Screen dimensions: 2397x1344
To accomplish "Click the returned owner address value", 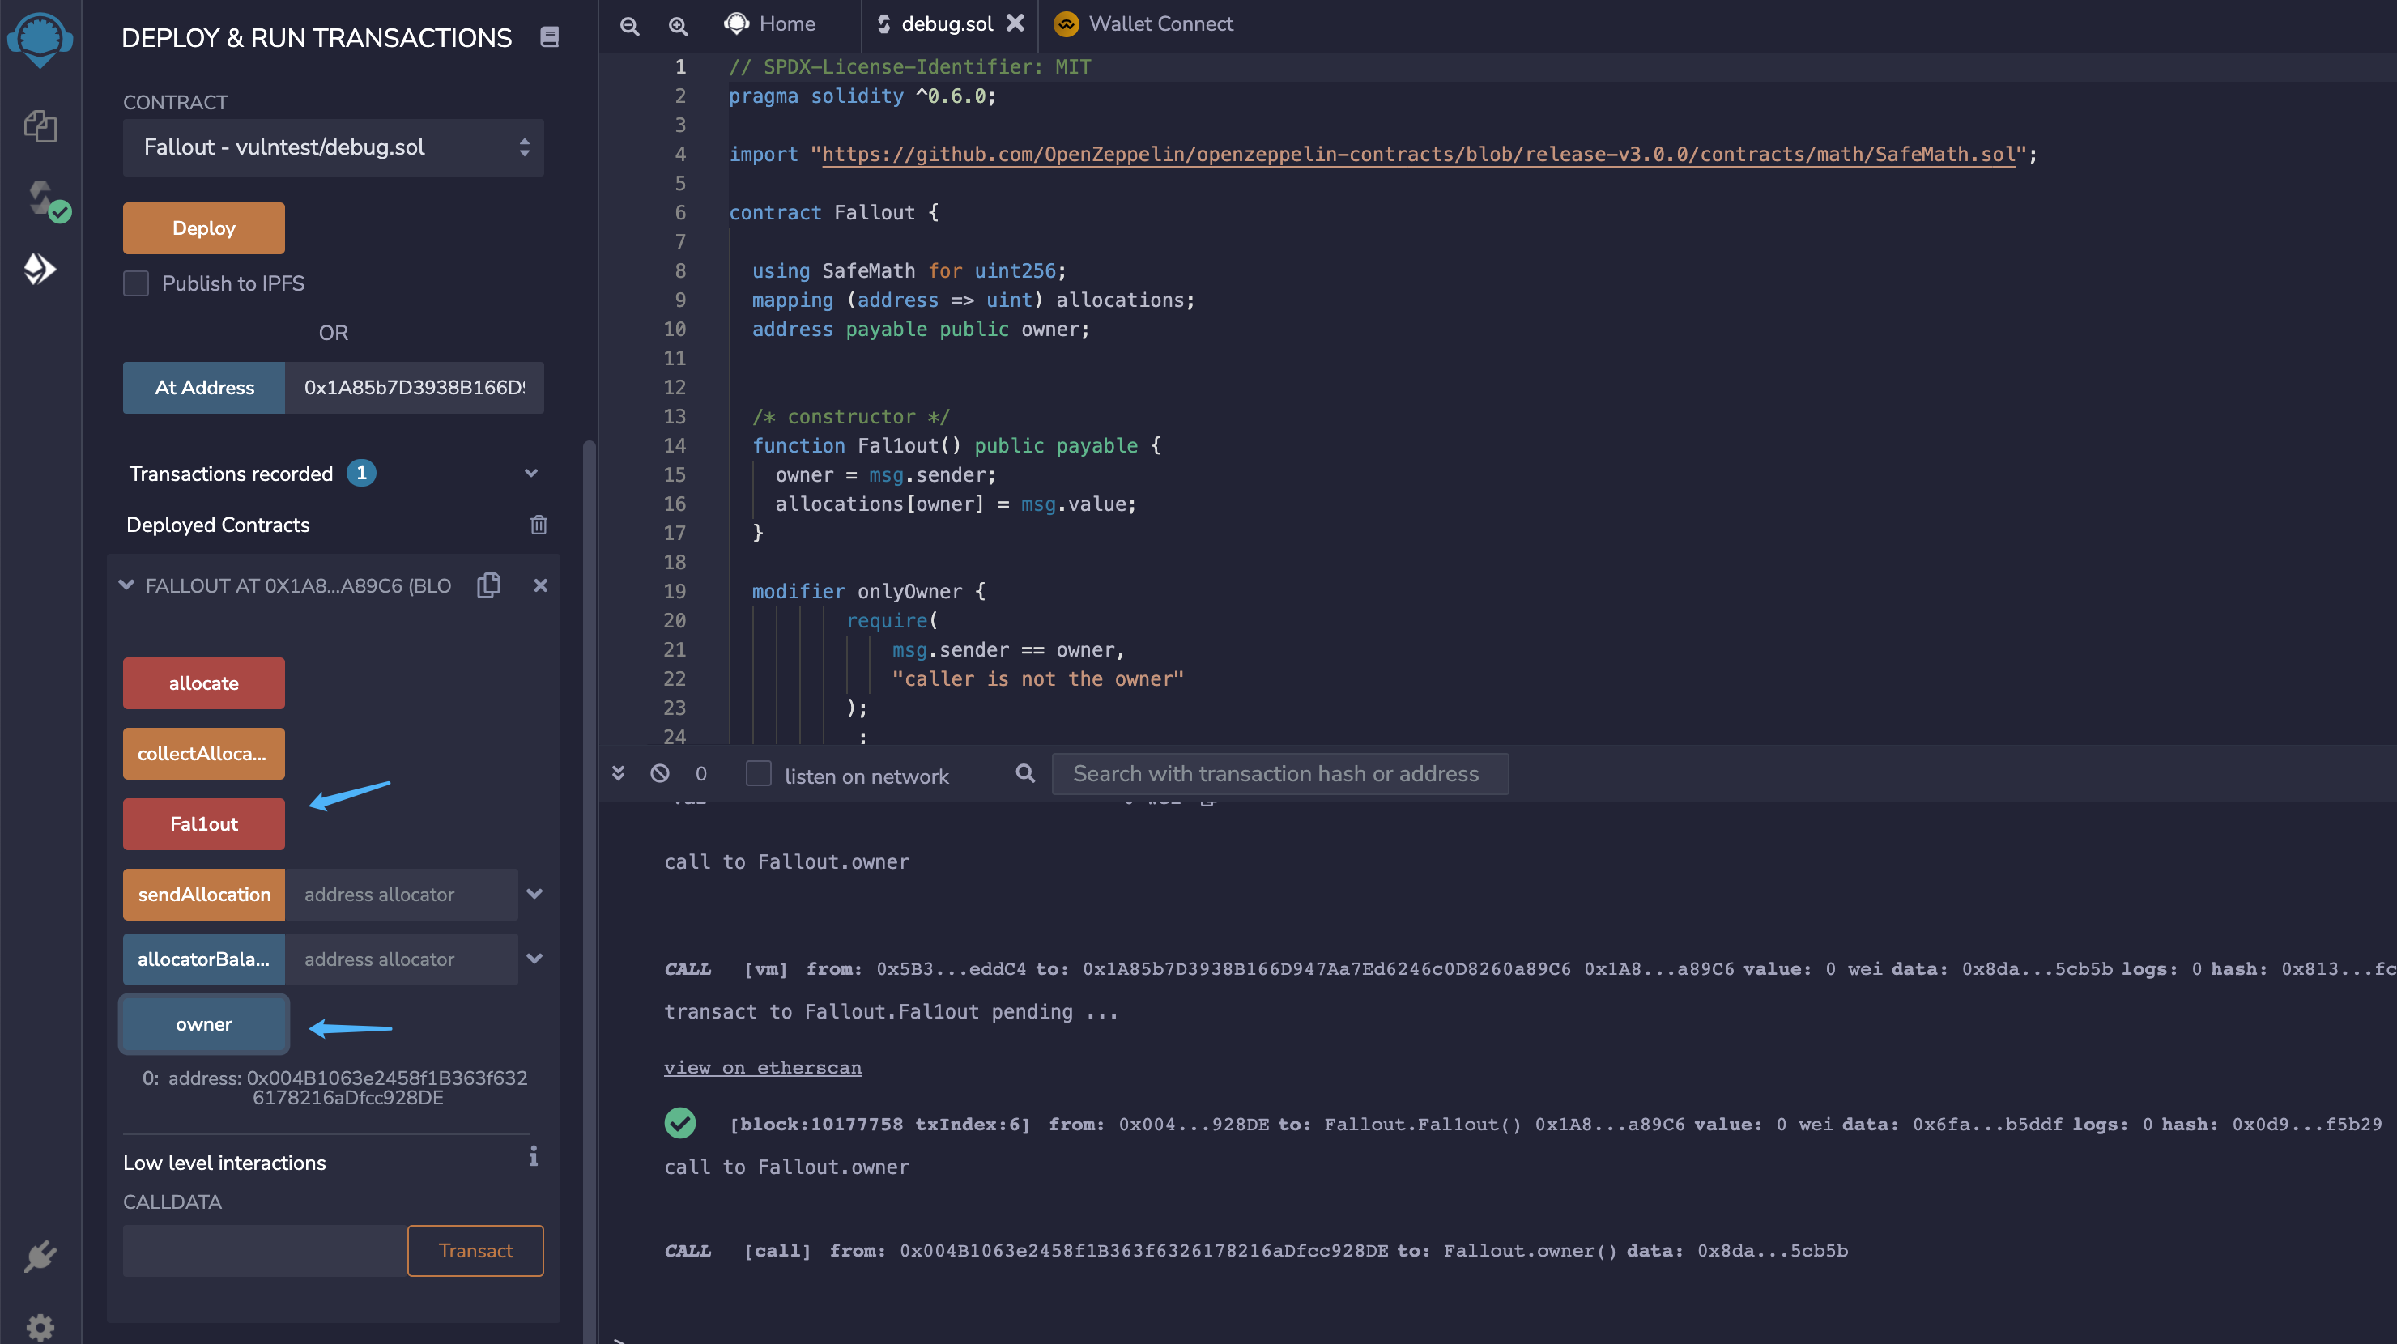I will 387,1087.
